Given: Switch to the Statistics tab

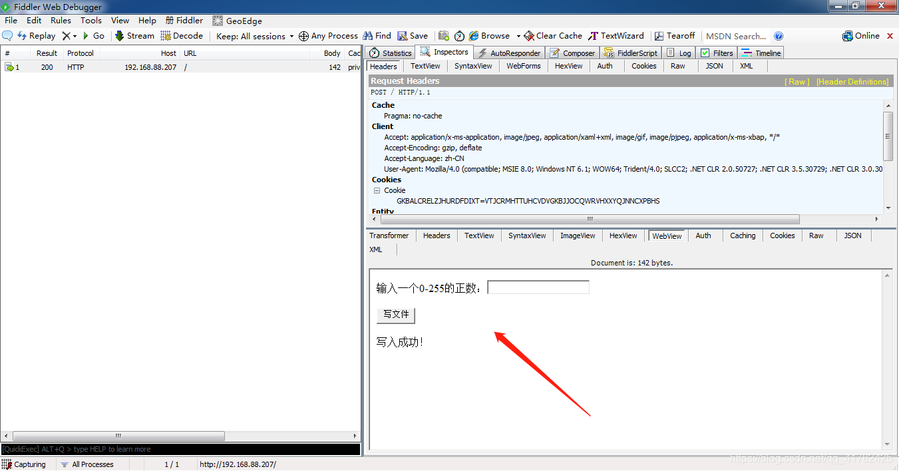Looking at the screenshot, I should coord(391,53).
